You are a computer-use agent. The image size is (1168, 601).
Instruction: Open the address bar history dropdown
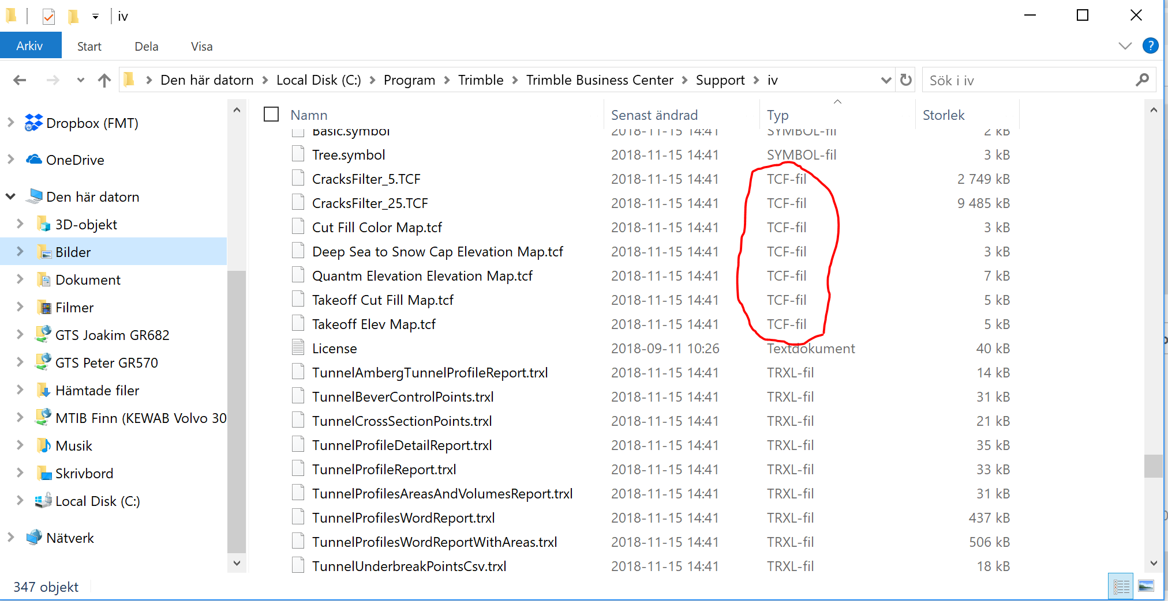886,80
